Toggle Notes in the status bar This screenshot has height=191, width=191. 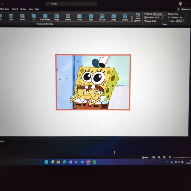coord(145,157)
